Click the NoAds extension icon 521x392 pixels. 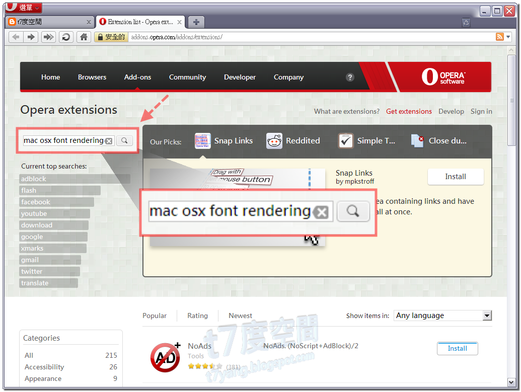click(x=166, y=357)
